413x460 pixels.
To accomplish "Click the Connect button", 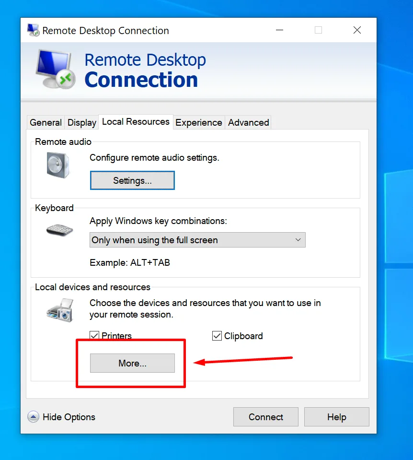I will (265, 417).
